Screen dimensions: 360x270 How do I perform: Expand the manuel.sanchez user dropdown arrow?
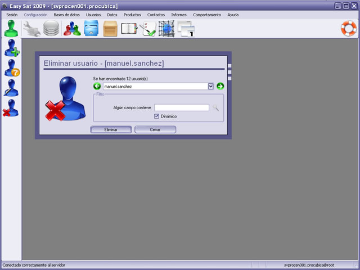(211, 86)
